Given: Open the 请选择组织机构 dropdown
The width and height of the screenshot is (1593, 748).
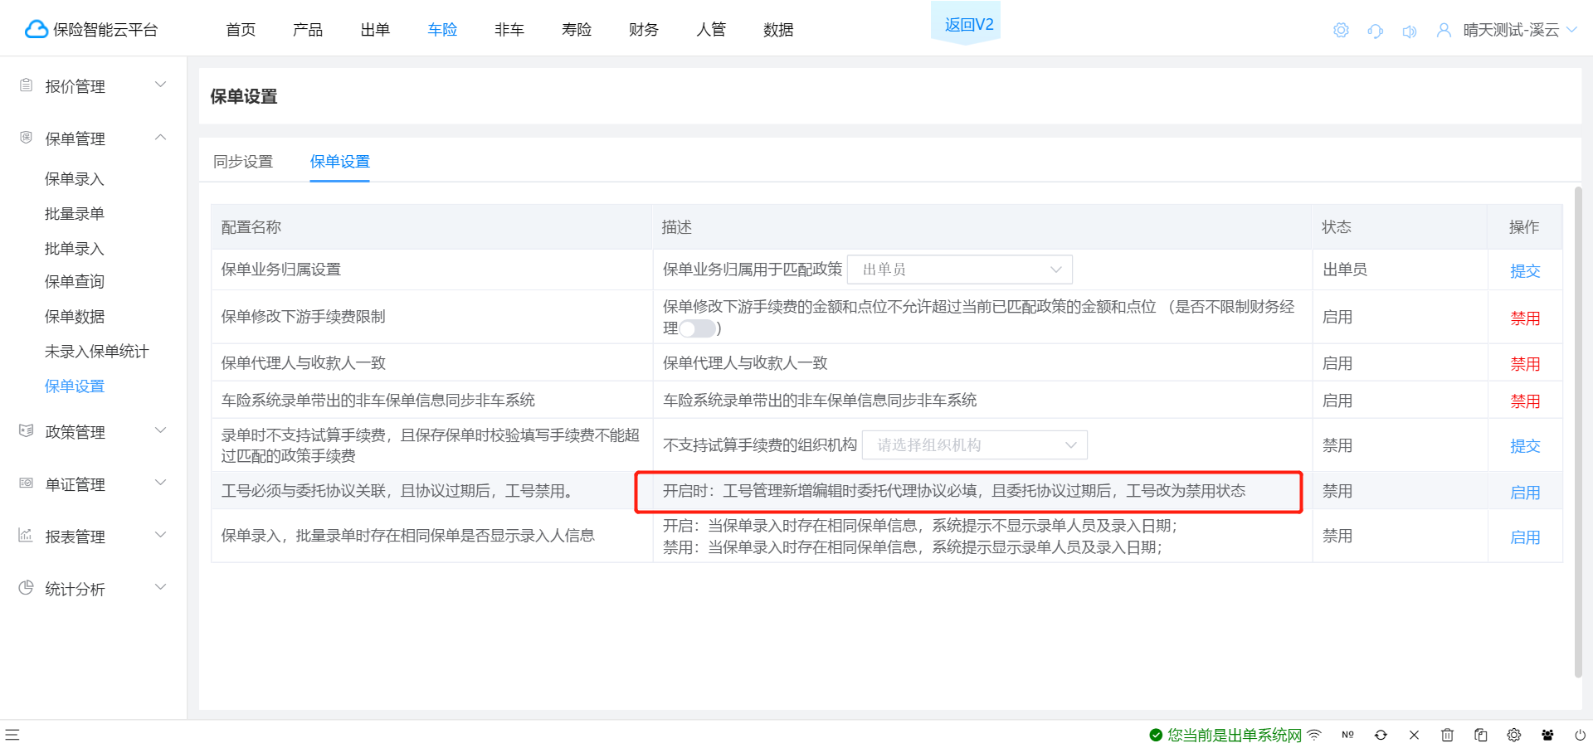Looking at the screenshot, I should (x=975, y=445).
